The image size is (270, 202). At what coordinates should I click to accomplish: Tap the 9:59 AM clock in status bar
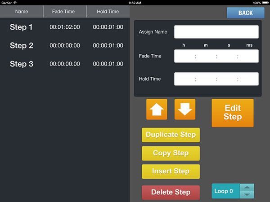point(135,3)
